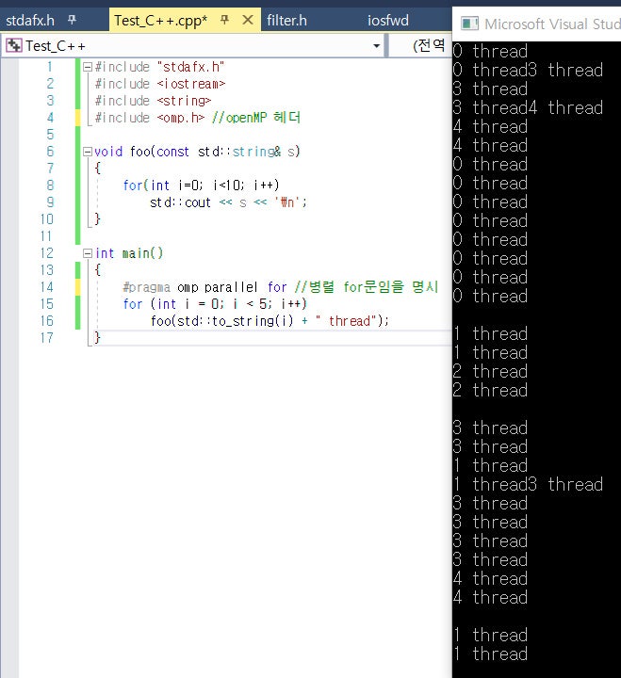
Task: Click 'void foo(const std::string& s)' declaration
Action: pyautogui.click(x=197, y=152)
